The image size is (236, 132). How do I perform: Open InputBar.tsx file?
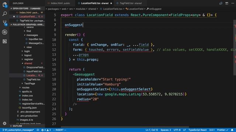pos(35,39)
